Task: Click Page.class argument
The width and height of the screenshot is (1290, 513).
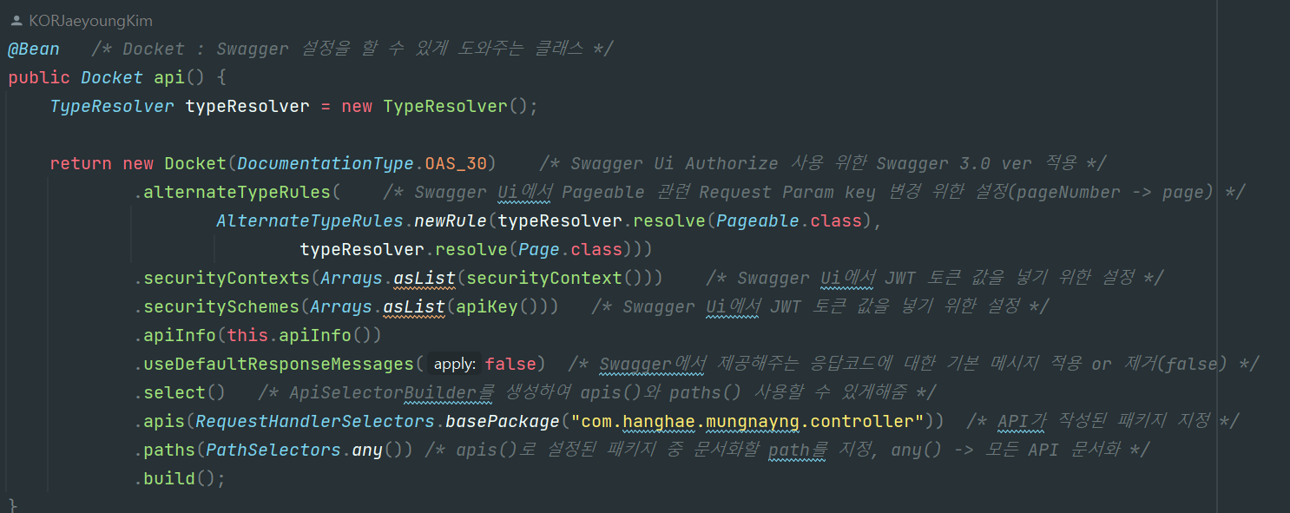Action: (x=569, y=249)
